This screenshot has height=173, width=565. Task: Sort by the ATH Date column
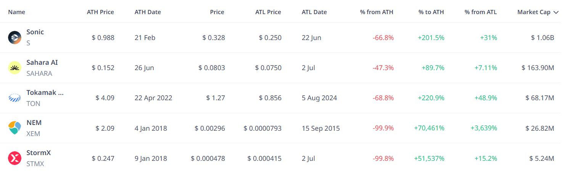[148, 12]
